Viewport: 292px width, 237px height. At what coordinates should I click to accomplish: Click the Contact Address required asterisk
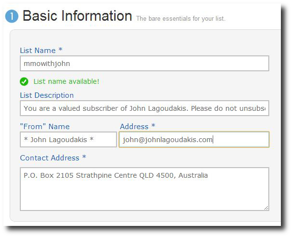tap(84, 158)
